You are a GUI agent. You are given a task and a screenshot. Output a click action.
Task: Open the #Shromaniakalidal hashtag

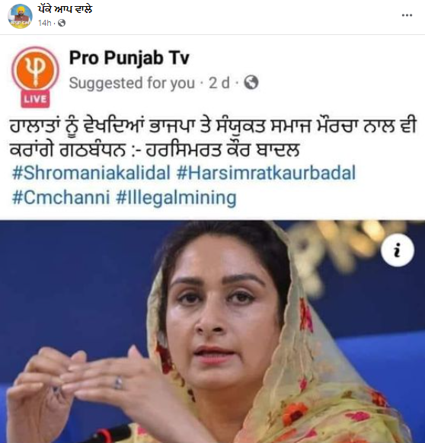pyautogui.click(x=91, y=173)
